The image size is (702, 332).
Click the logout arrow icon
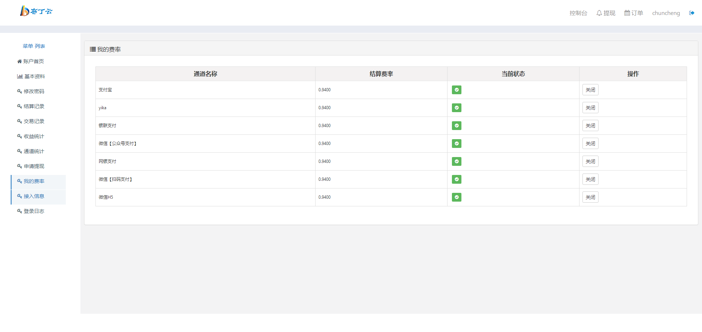point(691,13)
